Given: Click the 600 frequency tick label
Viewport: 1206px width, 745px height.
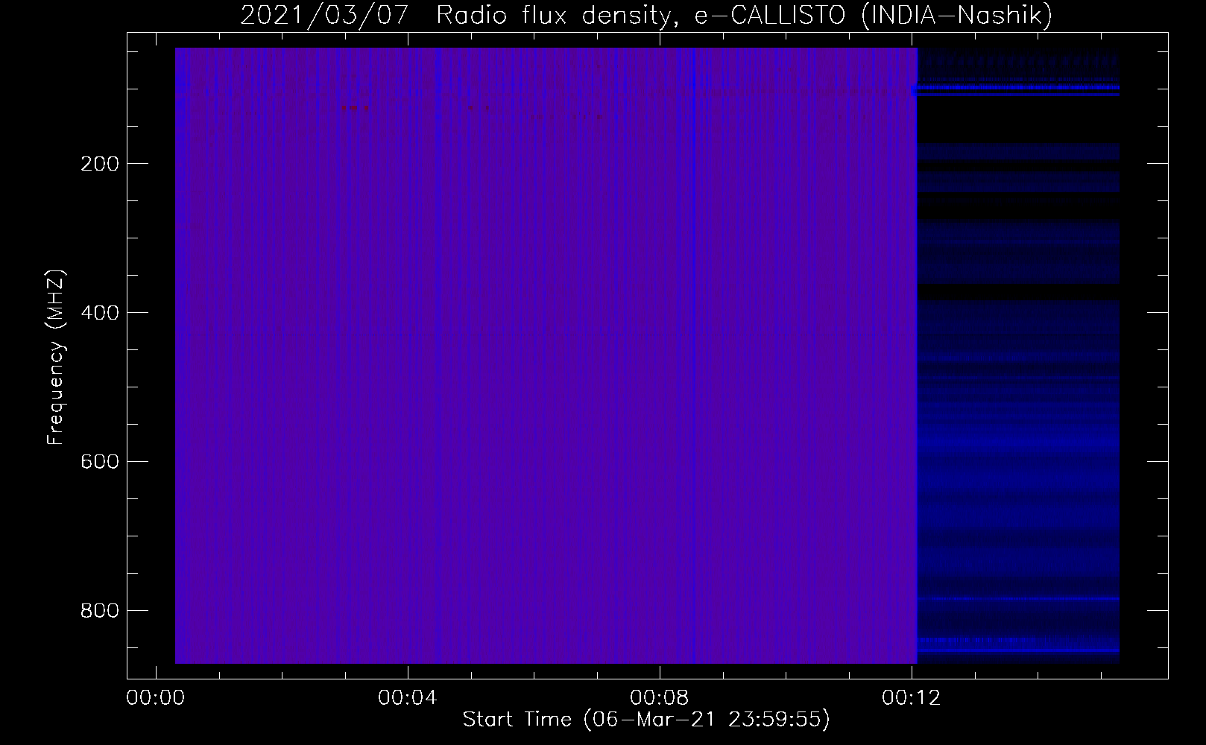Looking at the screenshot, I should (x=98, y=462).
